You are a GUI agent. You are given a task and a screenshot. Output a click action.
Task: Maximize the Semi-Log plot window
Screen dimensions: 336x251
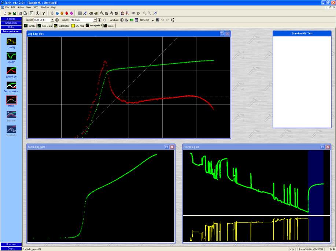click(166, 147)
